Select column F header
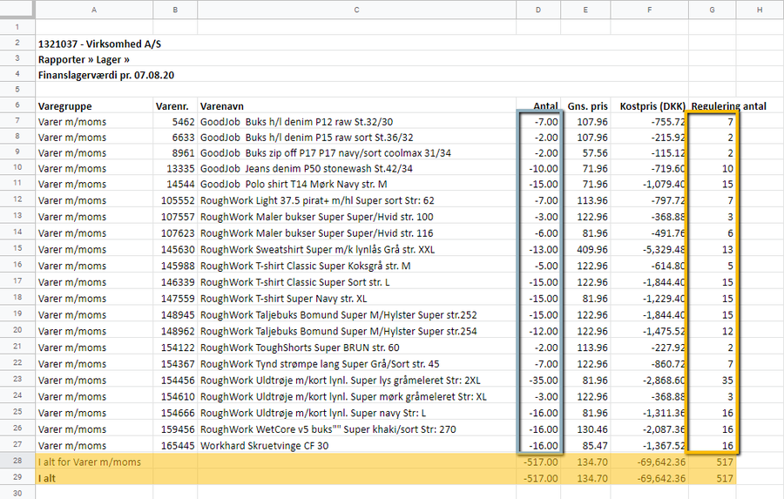Image resolution: width=784 pixels, height=499 pixels. pos(649,10)
